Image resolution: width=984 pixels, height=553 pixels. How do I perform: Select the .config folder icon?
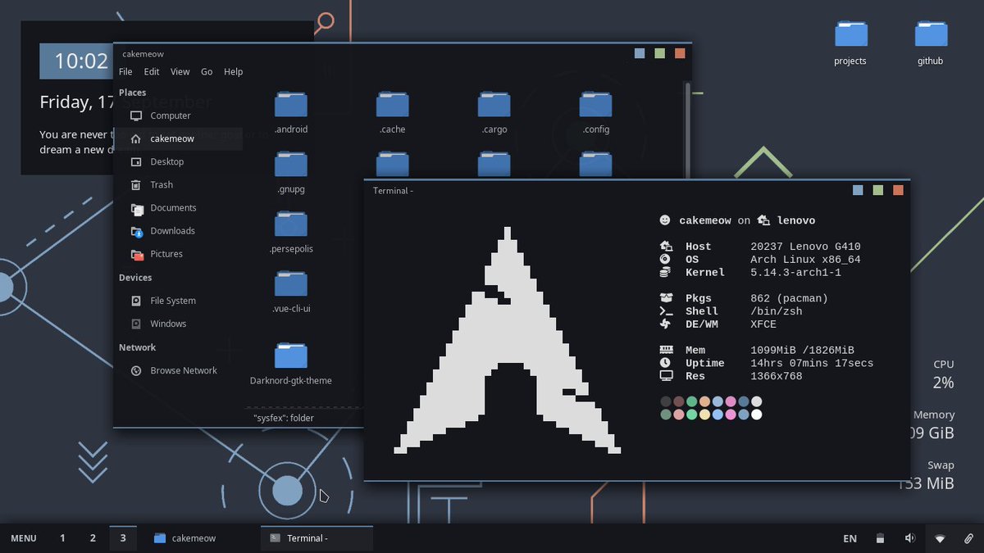(596, 104)
